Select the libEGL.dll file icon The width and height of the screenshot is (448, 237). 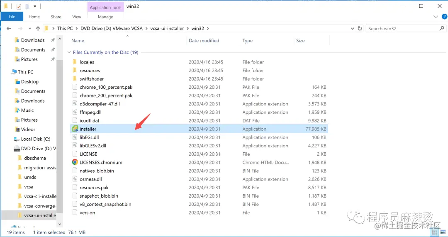tap(75, 137)
